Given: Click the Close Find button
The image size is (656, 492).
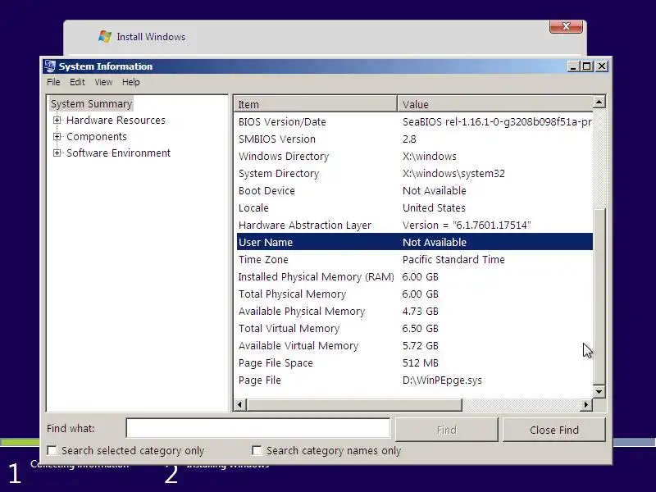Looking at the screenshot, I should click(x=554, y=430).
